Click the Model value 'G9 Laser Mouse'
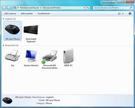Viewport: 135px width, 108px height. 53,100
